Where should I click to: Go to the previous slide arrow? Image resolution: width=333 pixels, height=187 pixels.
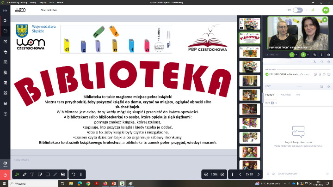pyautogui.click(x=240, y=175)
